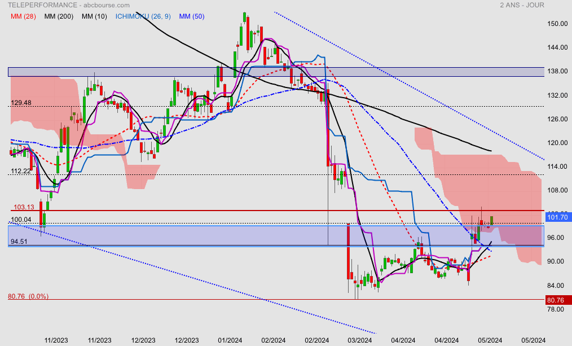The width and height of the screenshot is (572, 346).
Task: Click the red 103.13 resistance label
Action: (x=24, y=207)
